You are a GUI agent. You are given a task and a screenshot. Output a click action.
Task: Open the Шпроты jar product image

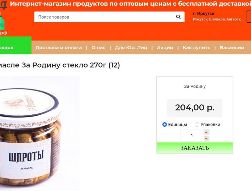(39, 134)
